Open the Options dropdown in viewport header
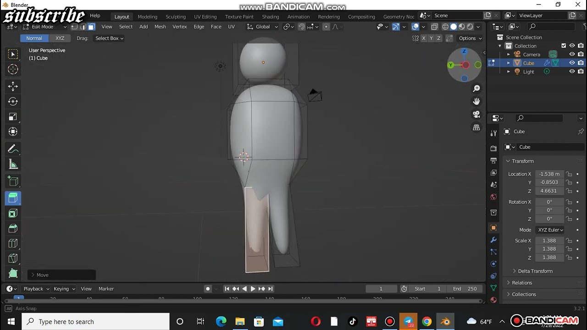 [470, 38]
